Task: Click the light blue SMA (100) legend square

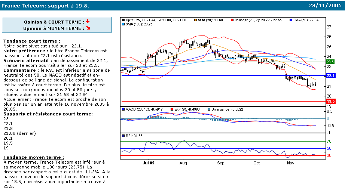Action: [x=123, y=24]
